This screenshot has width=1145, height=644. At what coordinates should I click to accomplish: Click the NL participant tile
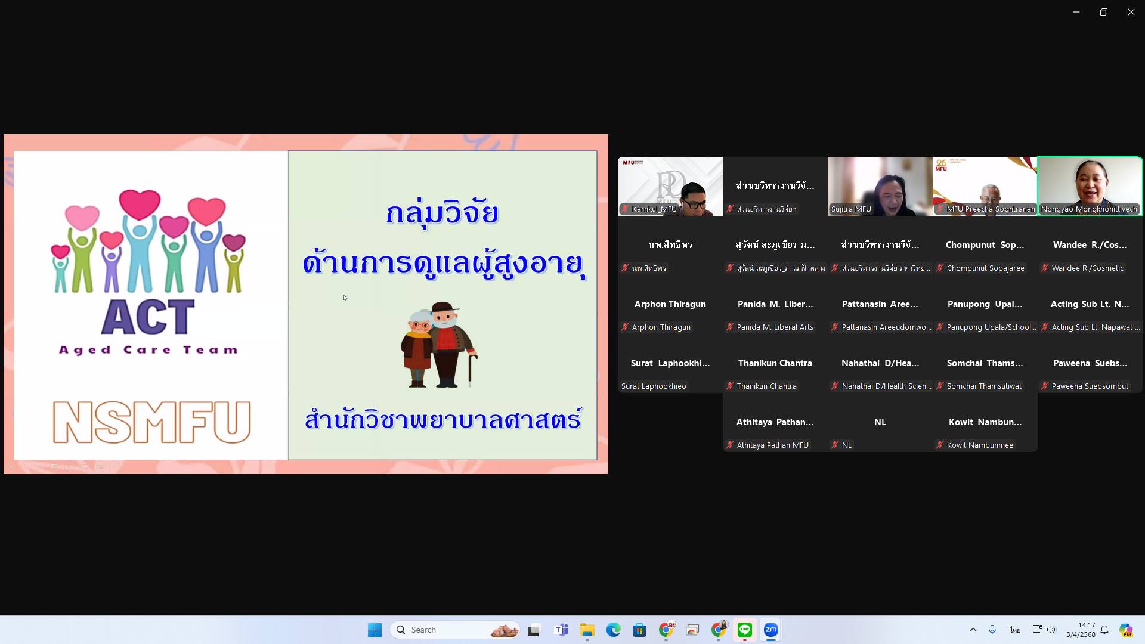(880, 422)
